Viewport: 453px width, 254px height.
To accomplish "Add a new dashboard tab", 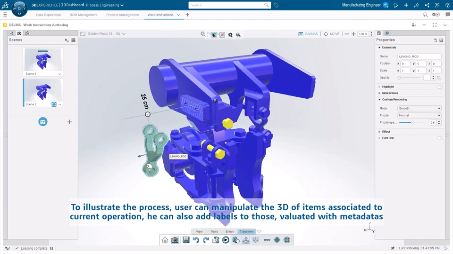I will coord(187,15).
